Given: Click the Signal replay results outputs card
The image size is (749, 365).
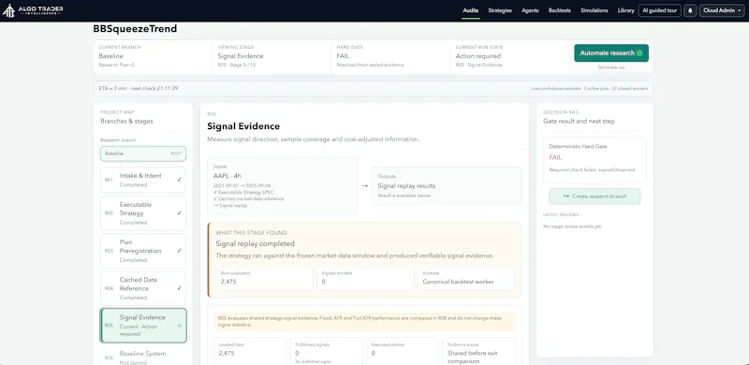Looking at the screenshot, I should pyautogui.click(x=447, y=186).
